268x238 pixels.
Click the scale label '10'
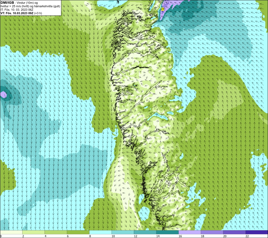click(113, 236)
